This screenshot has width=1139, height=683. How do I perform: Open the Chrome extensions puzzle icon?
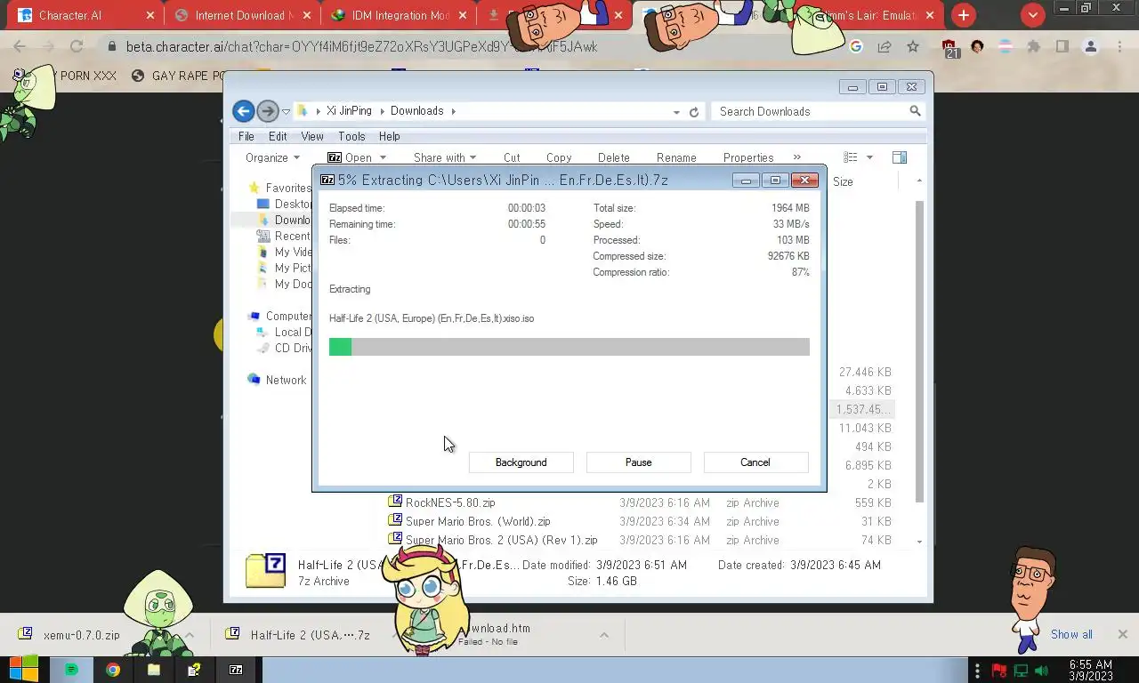click(x=1033, y=46)
